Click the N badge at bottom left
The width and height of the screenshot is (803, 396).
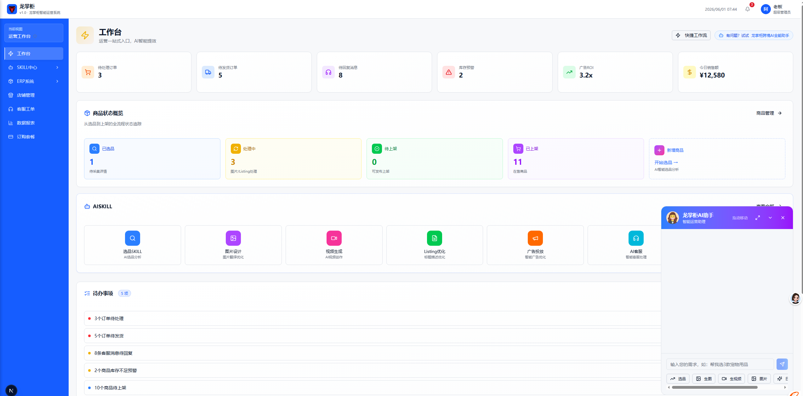[11, 391]
